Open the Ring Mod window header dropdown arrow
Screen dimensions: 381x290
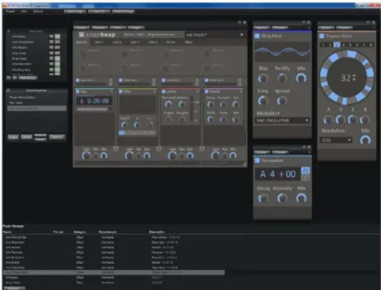pyautogui.click(x=309, y=28)
